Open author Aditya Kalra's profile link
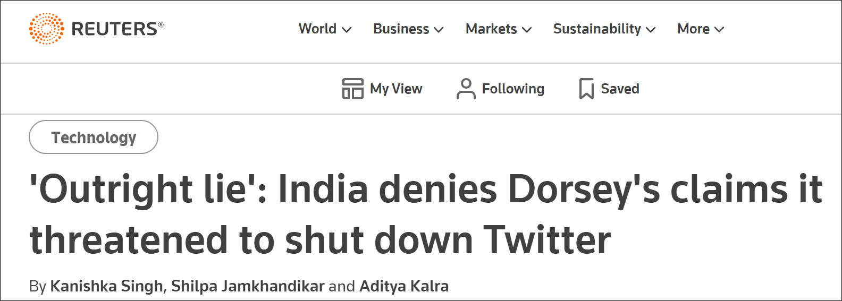The image size is (842, 301). click(404, 286)
